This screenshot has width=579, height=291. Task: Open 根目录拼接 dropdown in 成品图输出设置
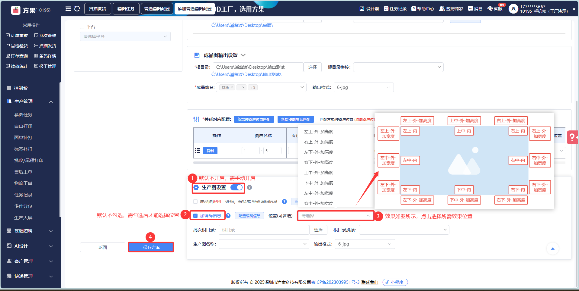point(398,67)
